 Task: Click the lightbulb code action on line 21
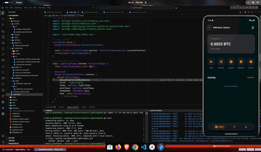coord(53,80)
